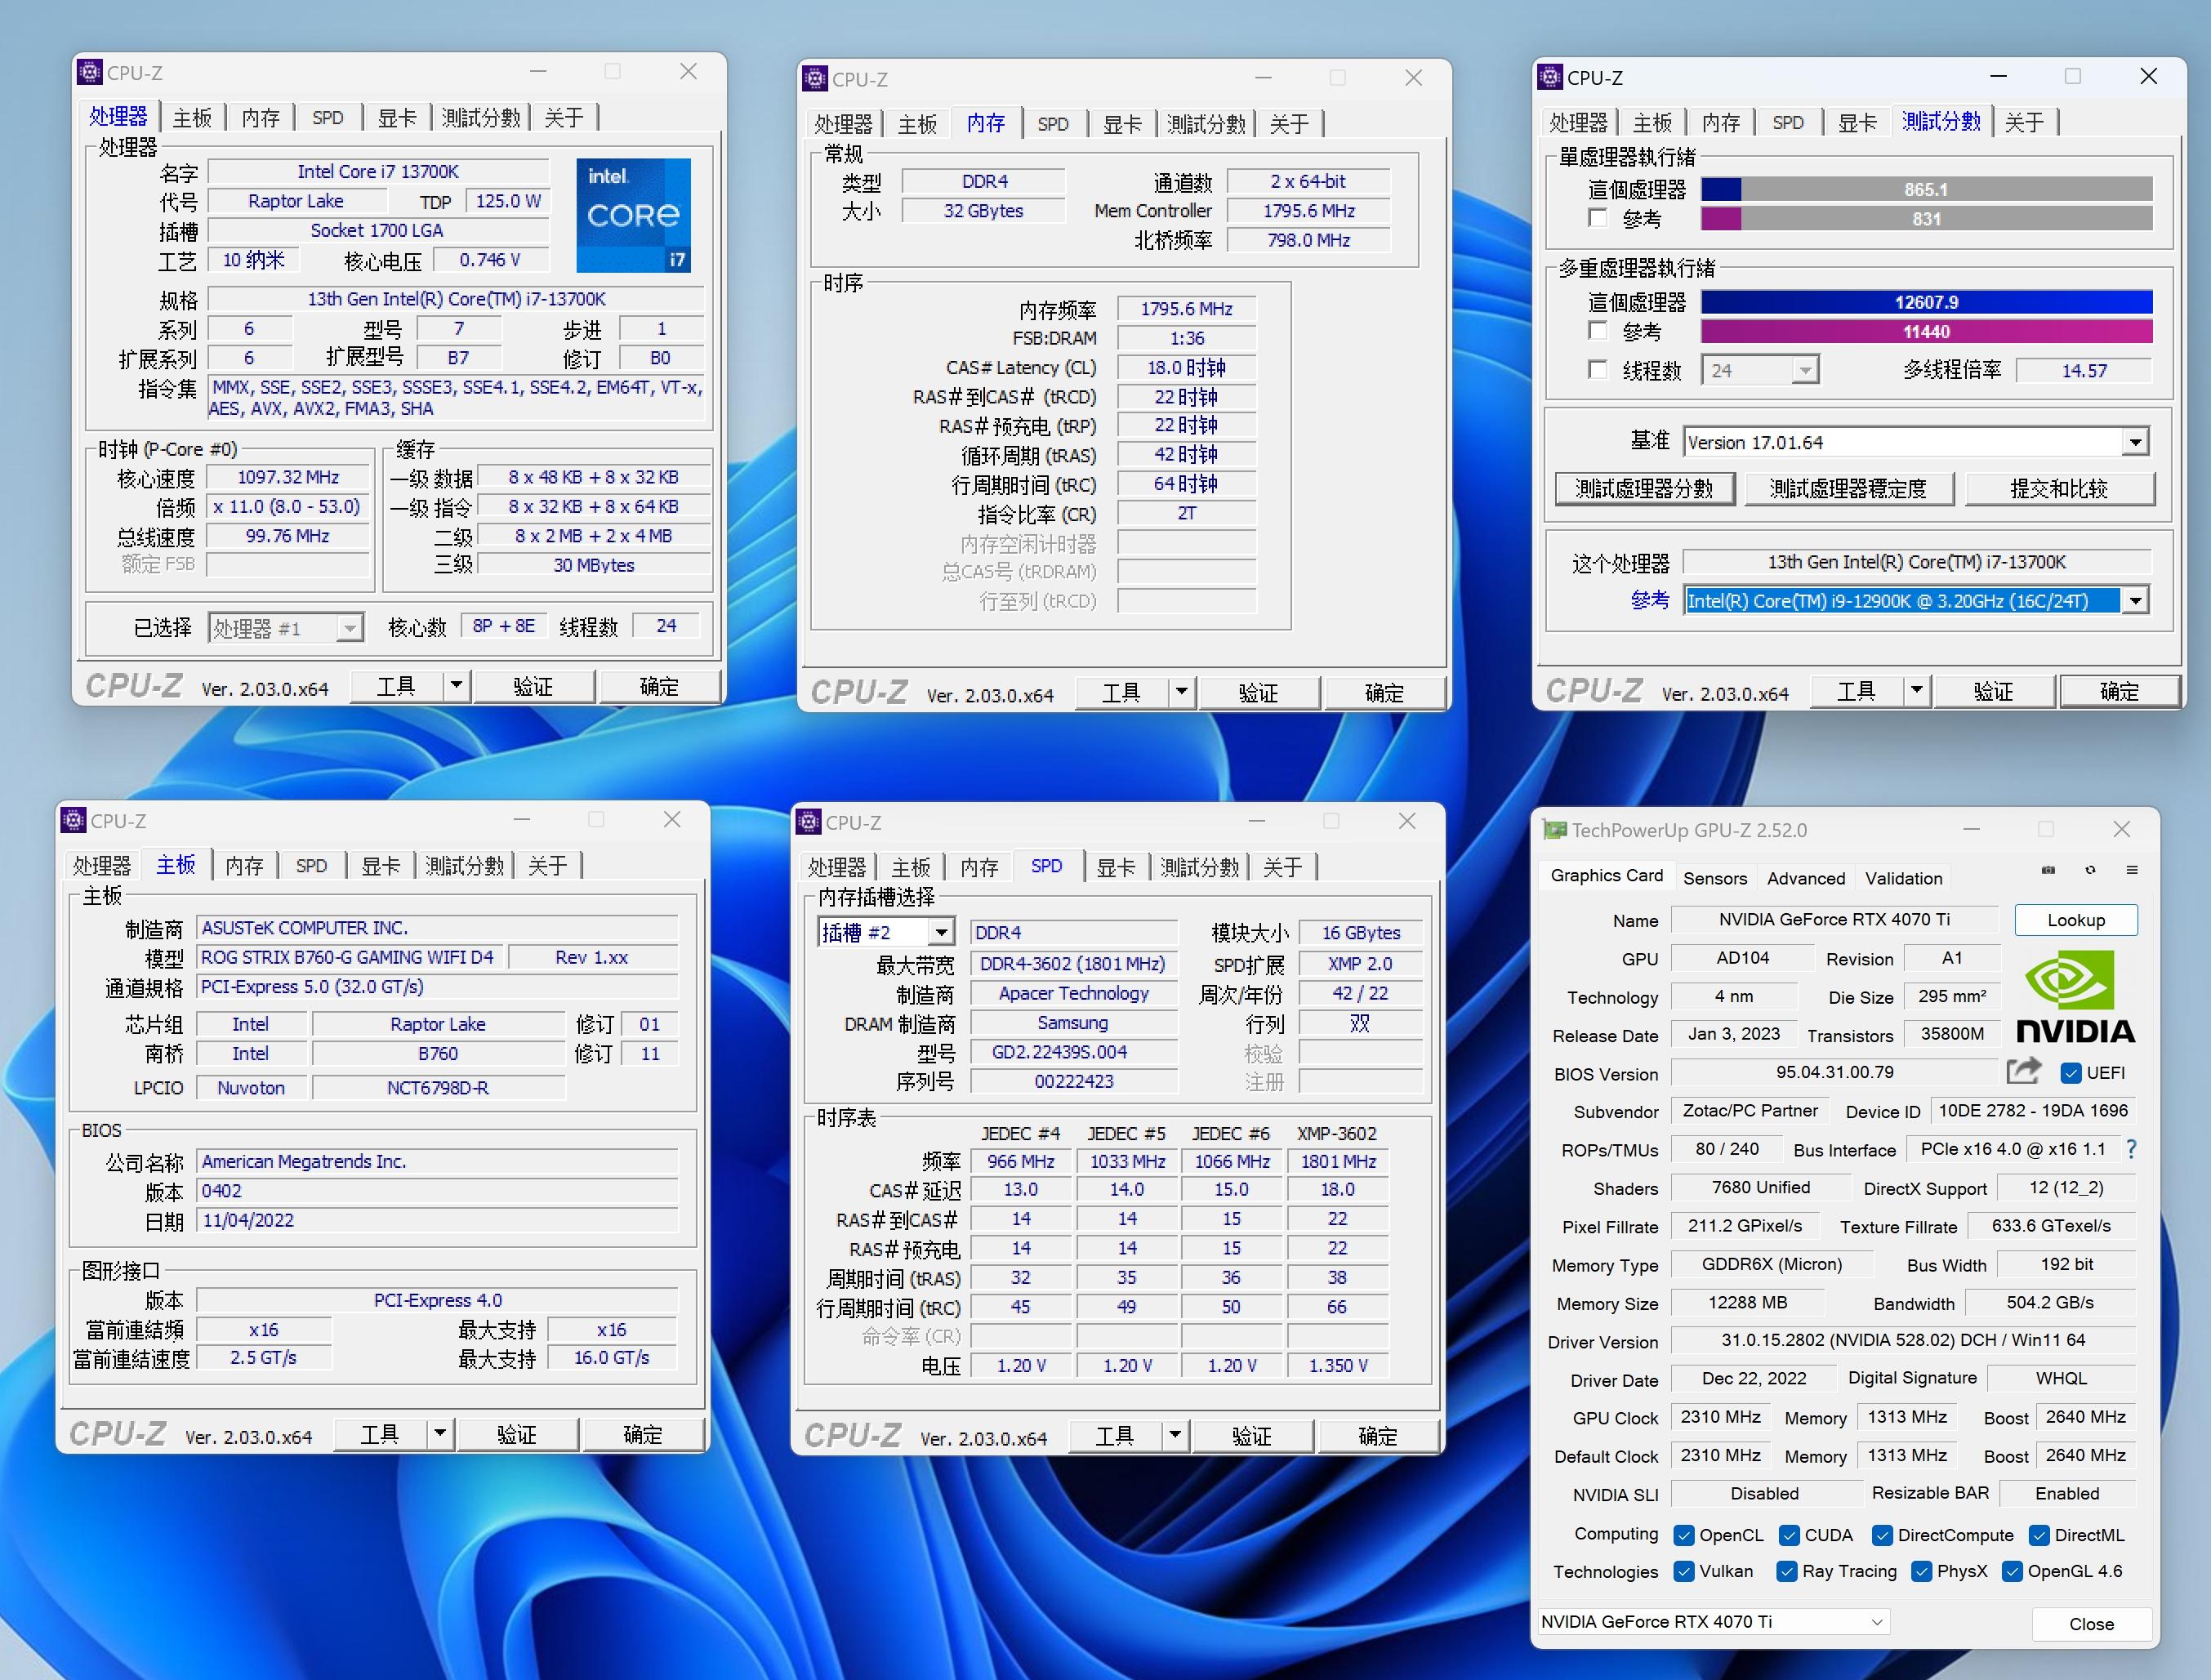This screenshot has width=2211, height=1680.
Task: Click Close button in GPU-Z
Action: 2091,1624
